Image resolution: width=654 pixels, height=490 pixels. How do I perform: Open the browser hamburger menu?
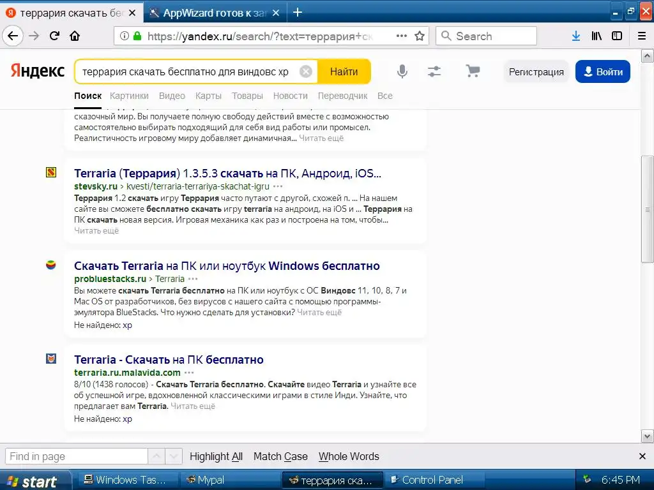click(642, 36)
